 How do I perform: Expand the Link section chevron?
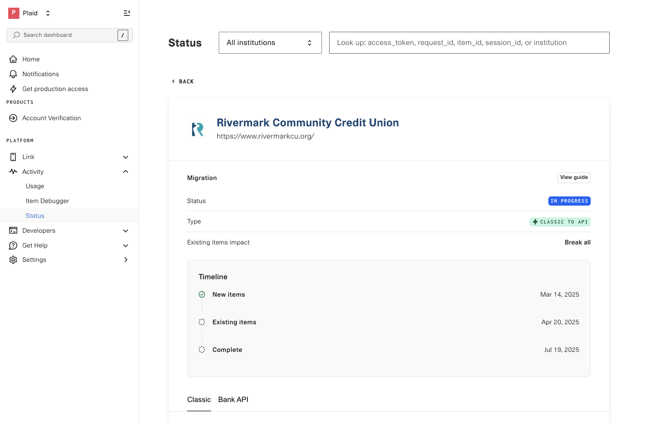point(126,157)
